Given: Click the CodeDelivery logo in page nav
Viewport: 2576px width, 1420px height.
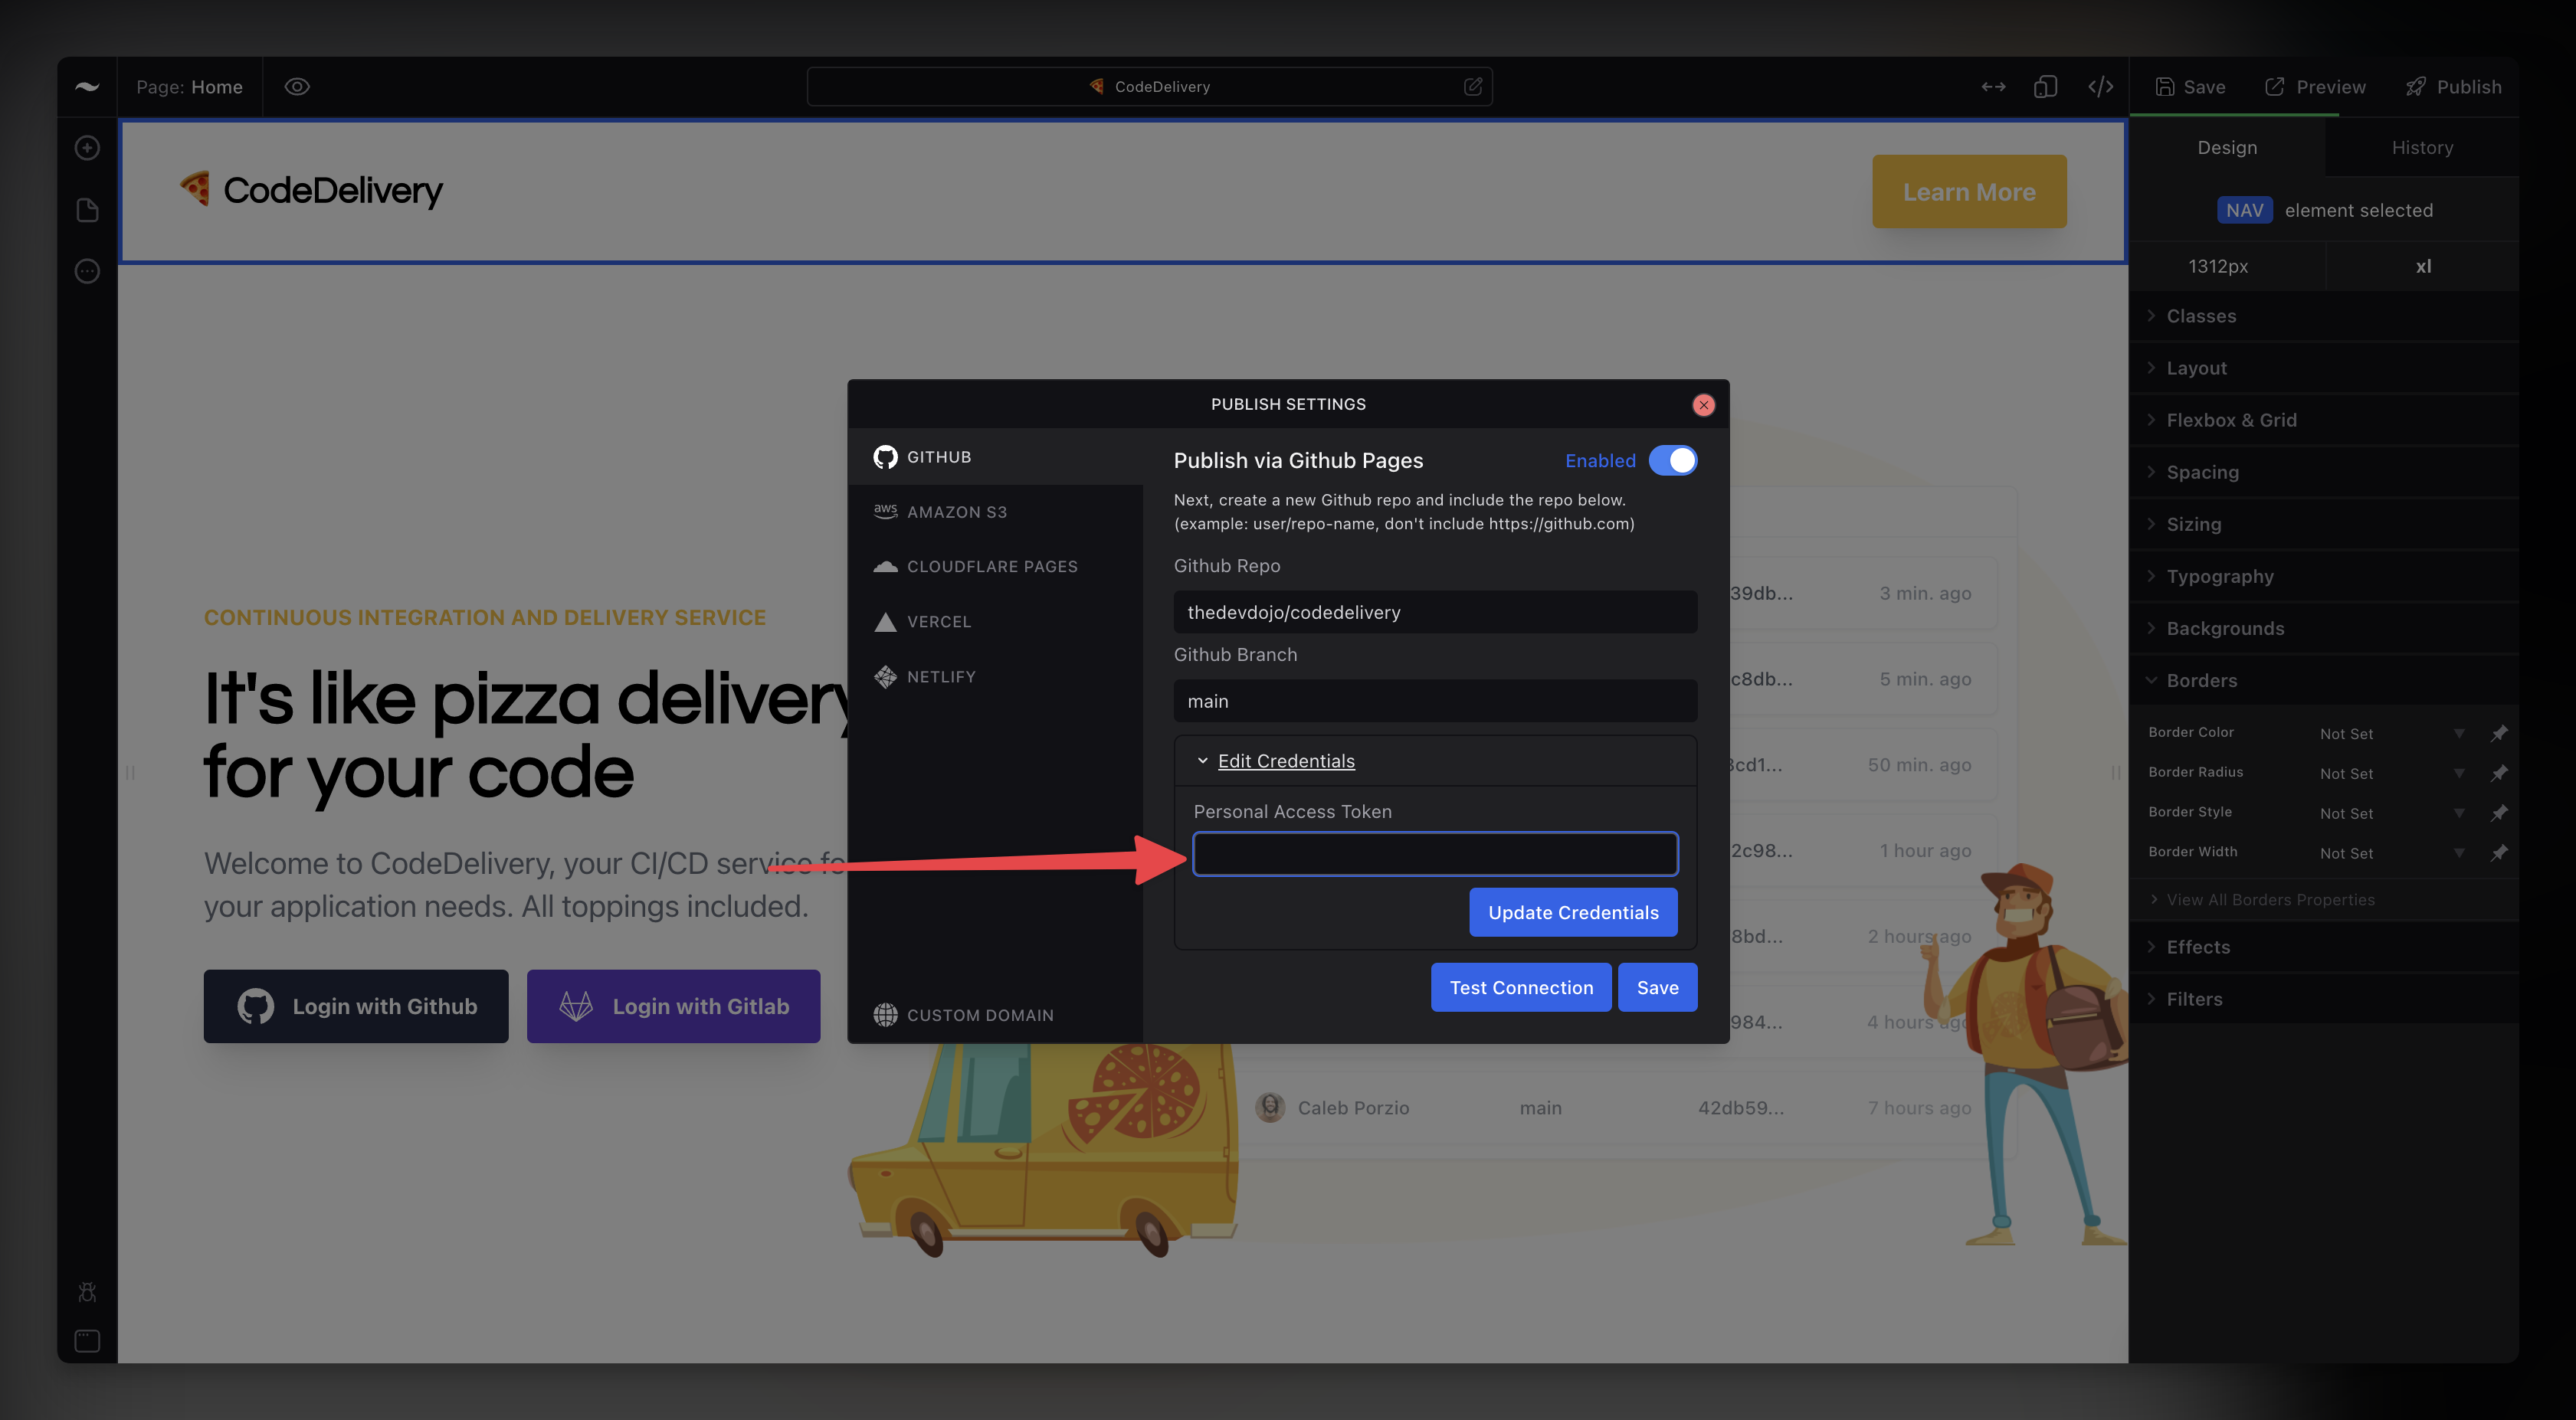Looking at the screenshot, I should click(311, 190).
